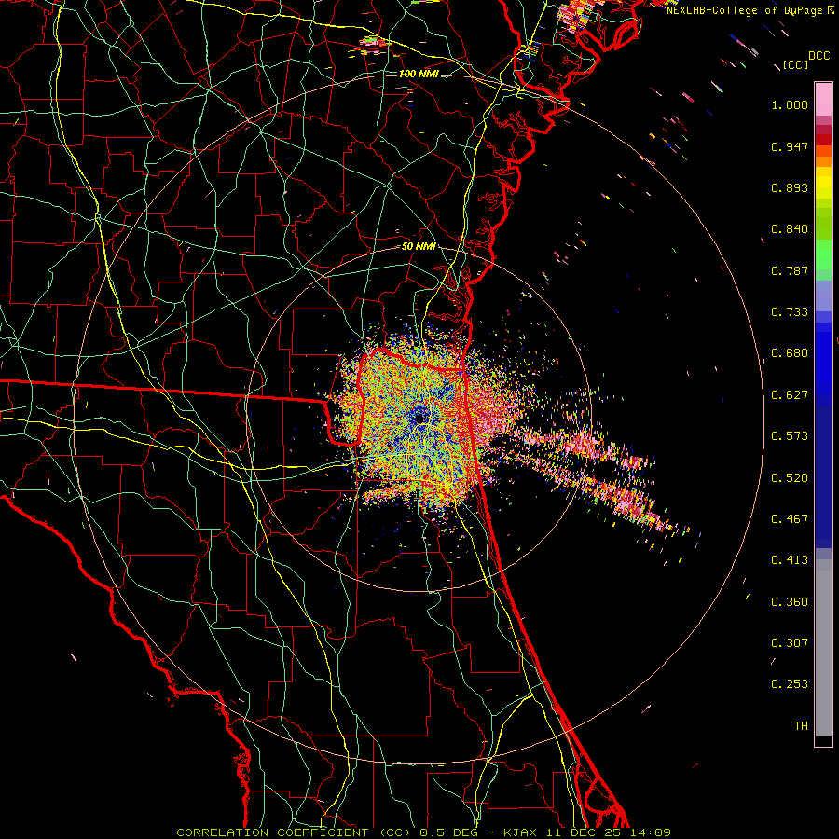Click the 0.307 scale value
The image size is (839, 839).
click(790, 642)
